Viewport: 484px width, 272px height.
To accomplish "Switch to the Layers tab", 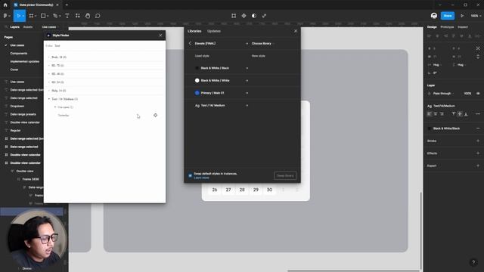I will (15, 27).
